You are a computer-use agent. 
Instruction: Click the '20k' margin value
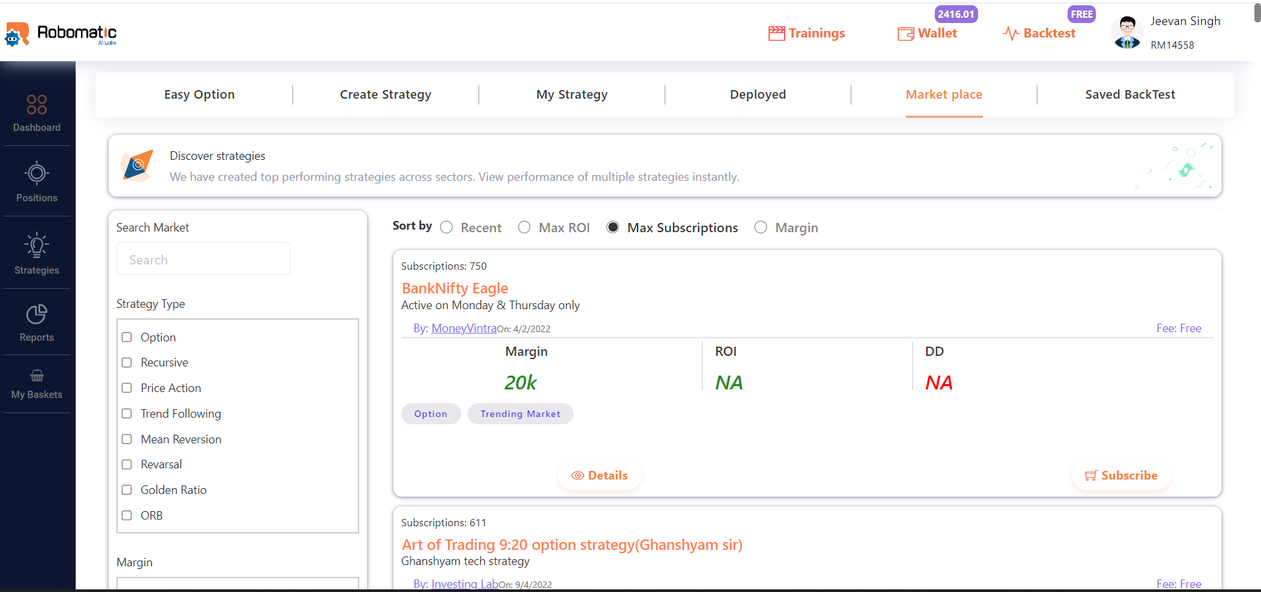[521, 382]
